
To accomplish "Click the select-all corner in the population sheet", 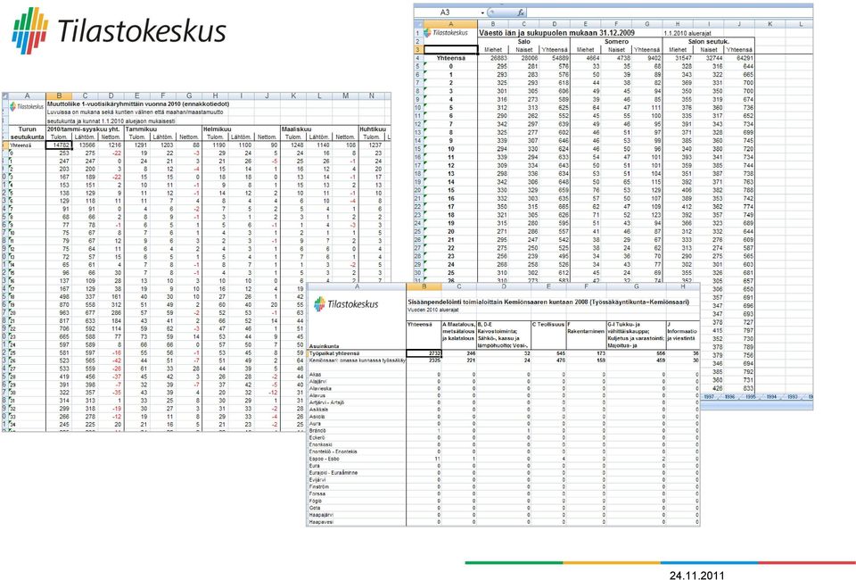I will (x=418, y=24).
